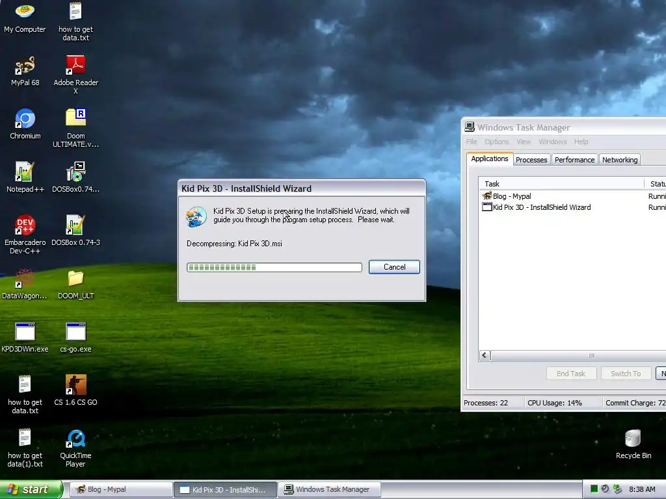Screen dimensions: 666x499
Task: Select the DataWagon desktop shortcut
Action: pos(25,284)
